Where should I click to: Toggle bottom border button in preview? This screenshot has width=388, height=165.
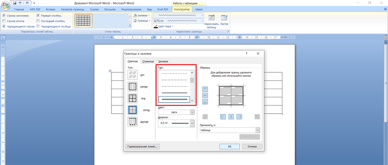(205, 101)
